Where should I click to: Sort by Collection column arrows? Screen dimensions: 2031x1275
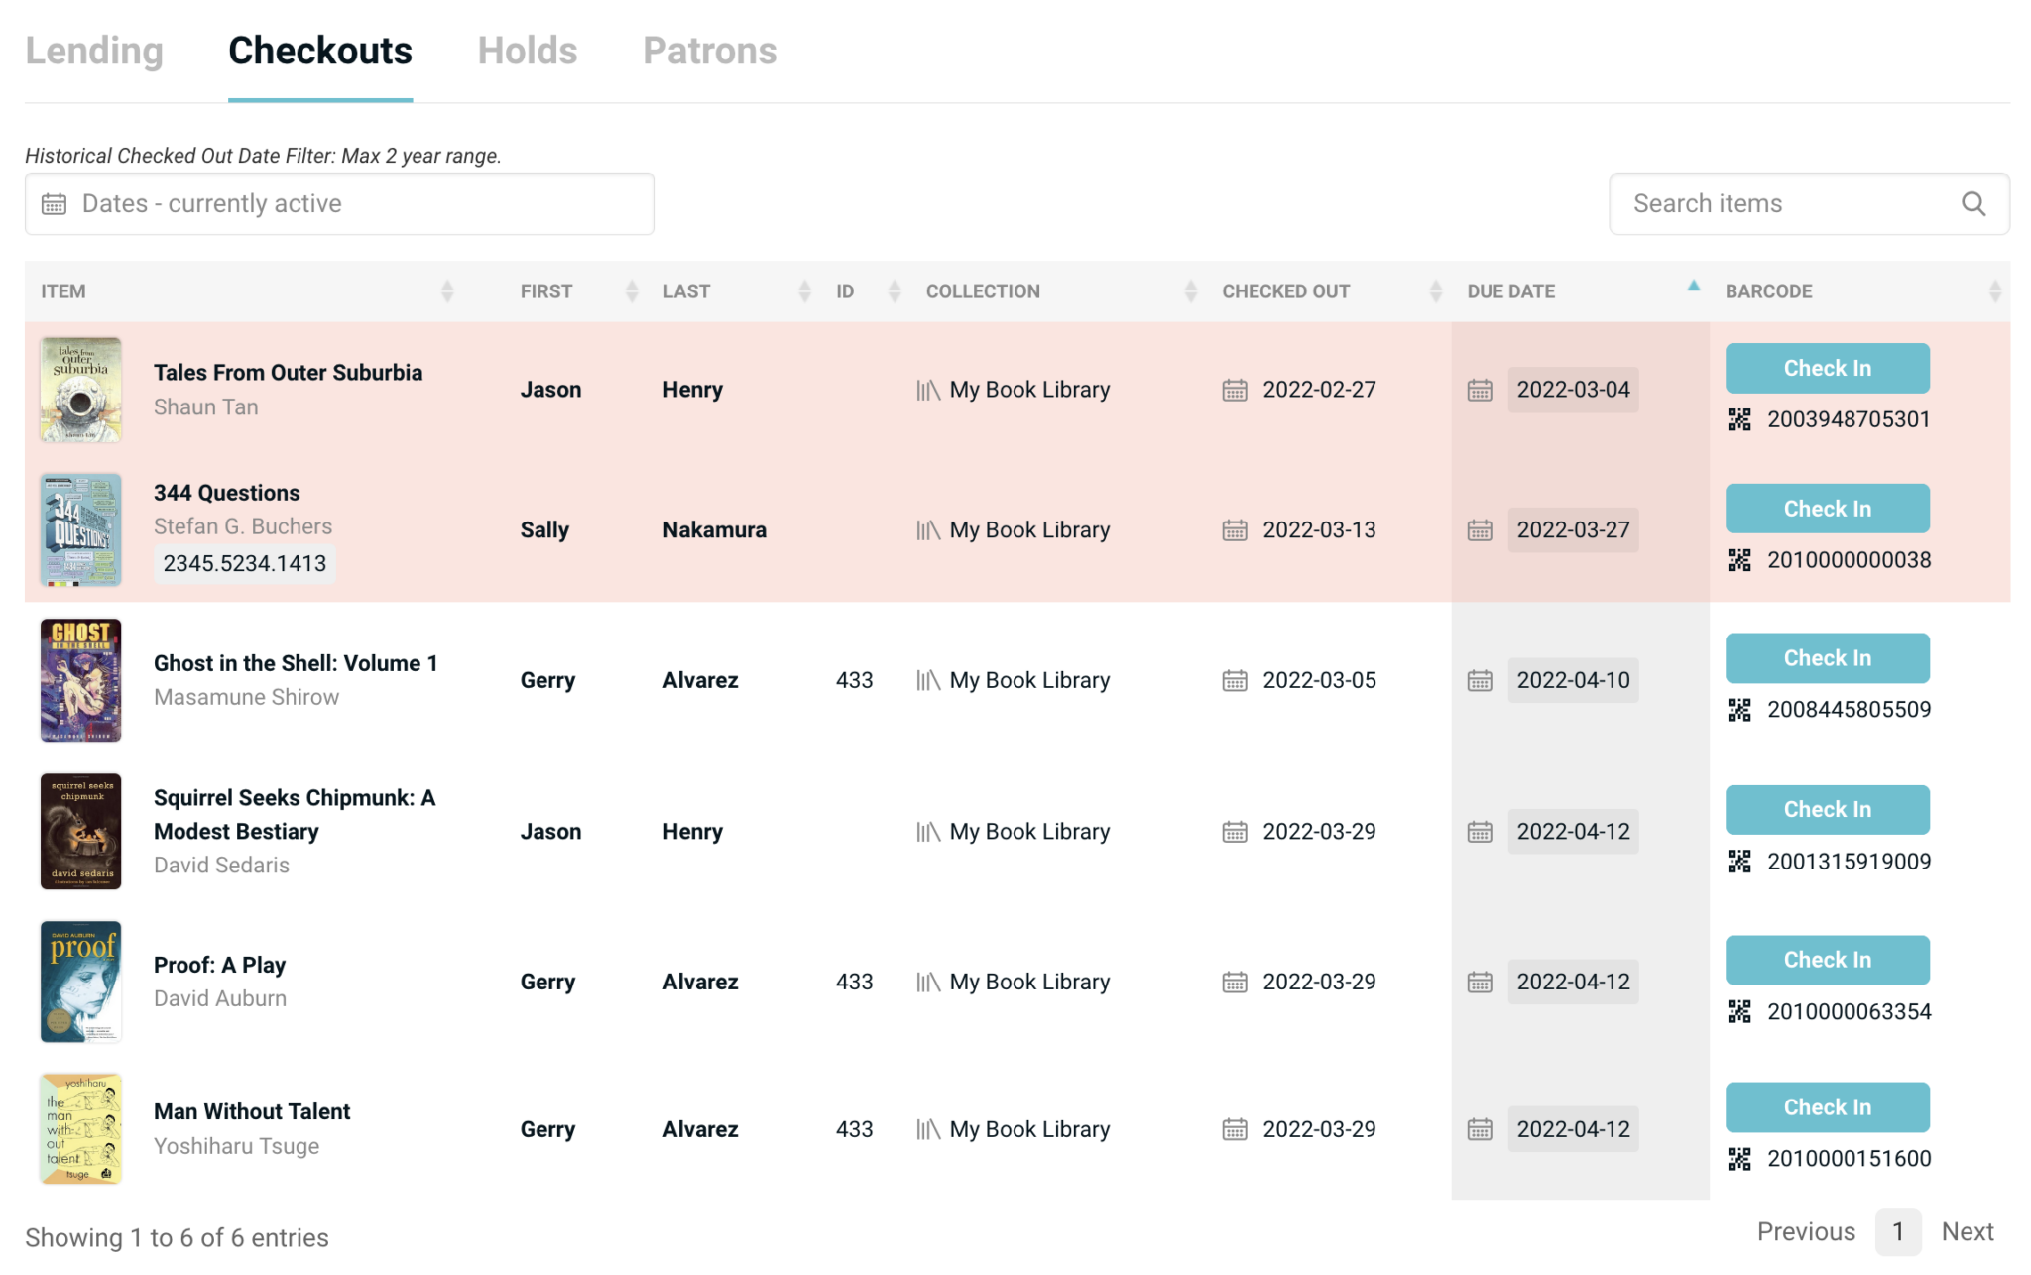[x=1190, y=291]
